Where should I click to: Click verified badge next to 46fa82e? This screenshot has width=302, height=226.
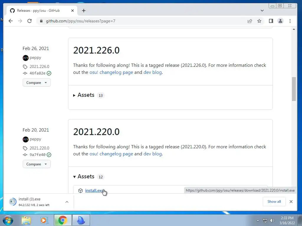(x=49, y=73)
